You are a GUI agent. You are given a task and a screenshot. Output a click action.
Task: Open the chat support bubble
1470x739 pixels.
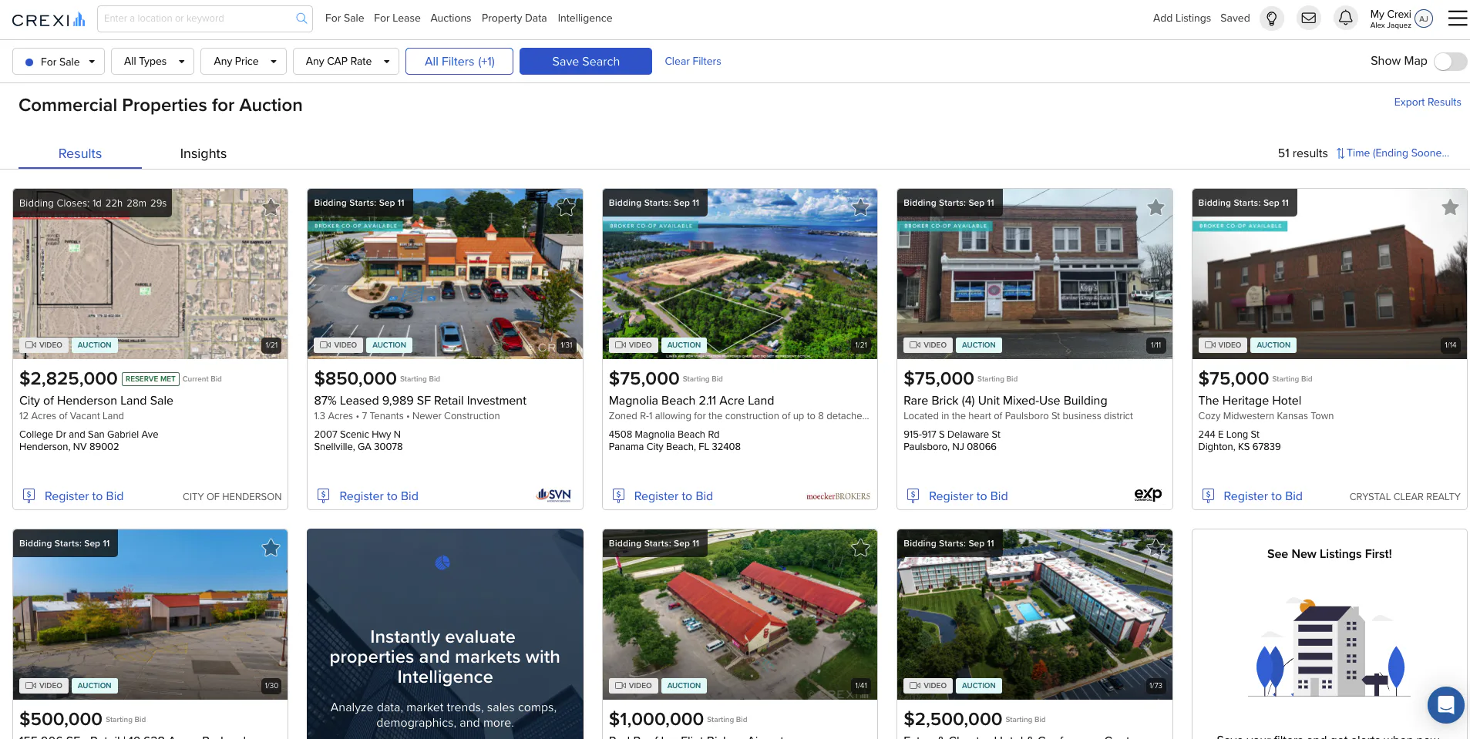(1445, 704)
